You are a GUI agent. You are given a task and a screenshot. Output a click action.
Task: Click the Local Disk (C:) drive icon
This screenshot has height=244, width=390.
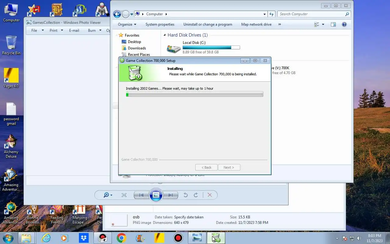174,48
